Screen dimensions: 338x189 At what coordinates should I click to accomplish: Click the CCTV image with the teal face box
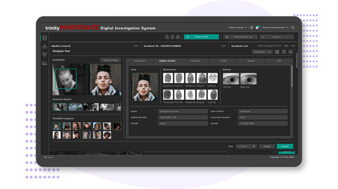[x=69, y=79]
